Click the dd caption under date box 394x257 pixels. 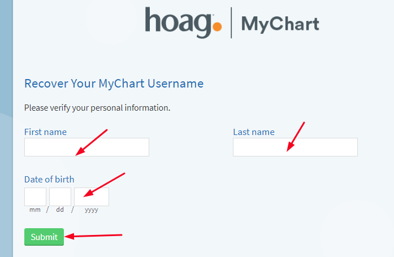coord(60,210)
